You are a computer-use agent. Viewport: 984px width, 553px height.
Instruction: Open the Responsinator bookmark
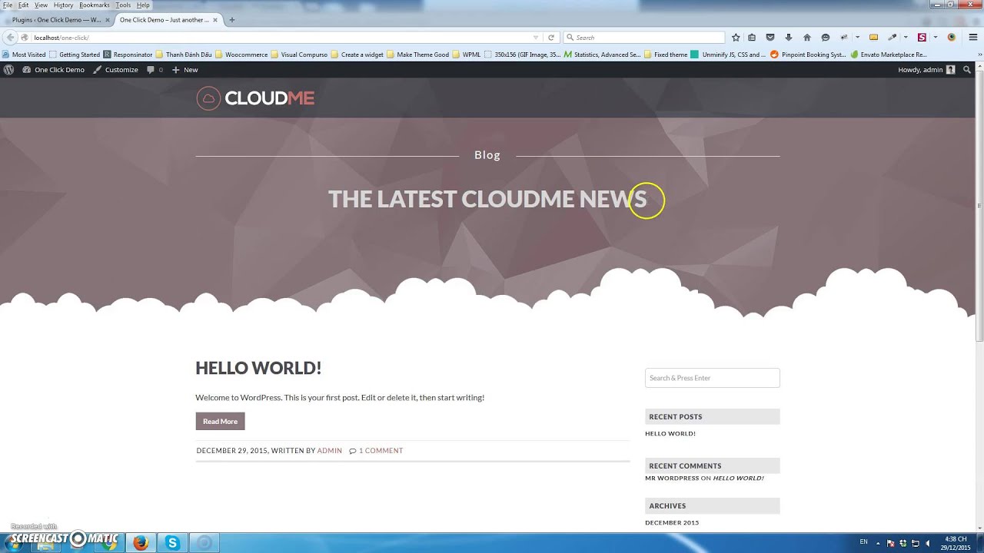click(128, 55)
